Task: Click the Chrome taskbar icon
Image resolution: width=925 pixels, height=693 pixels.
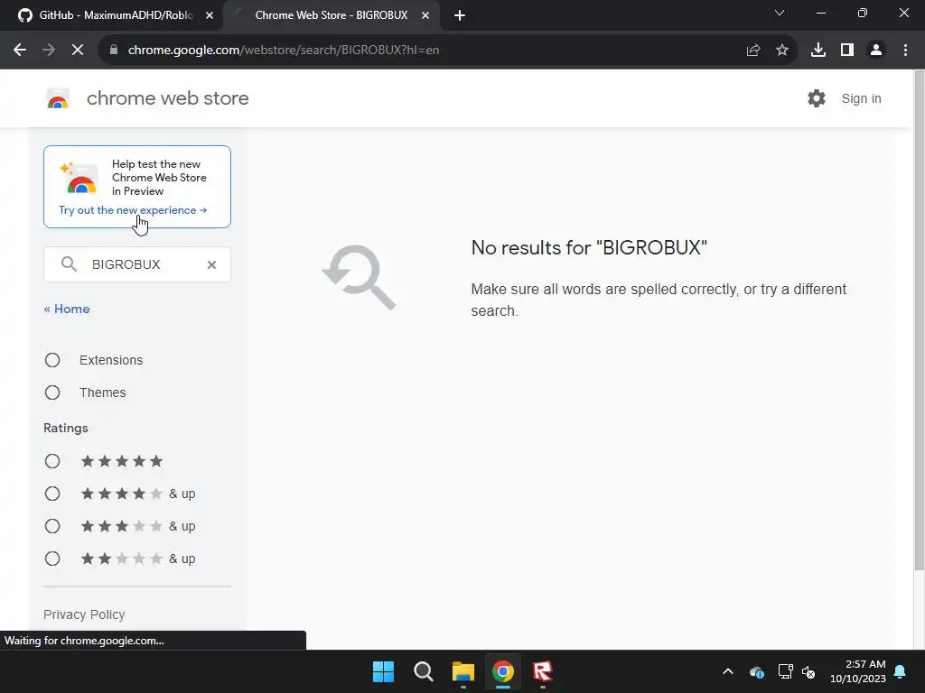Action: 503,671
